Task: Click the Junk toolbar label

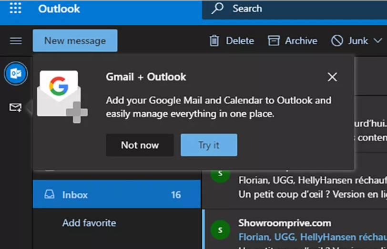Action: coord(358,40)
